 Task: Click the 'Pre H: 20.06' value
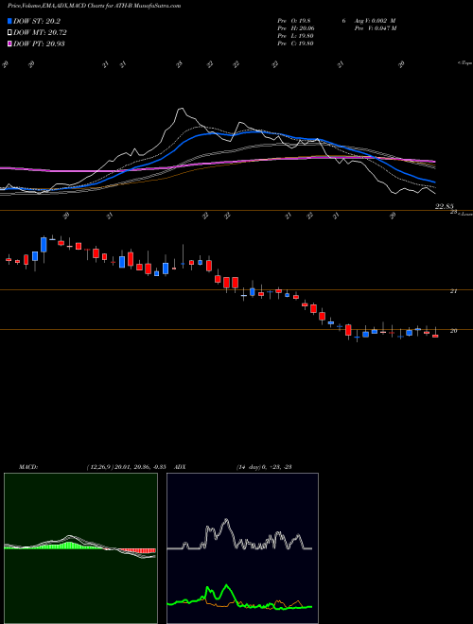pyautogui.click(x=296, y=28)
